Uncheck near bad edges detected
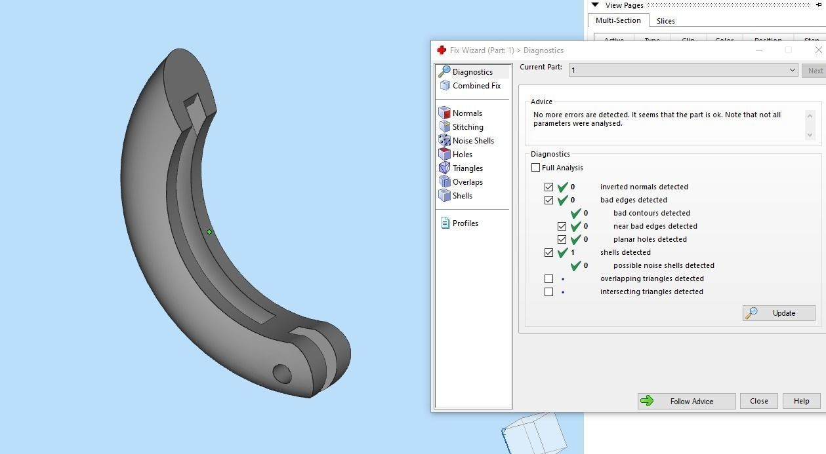826x454 pixels. 562,226
